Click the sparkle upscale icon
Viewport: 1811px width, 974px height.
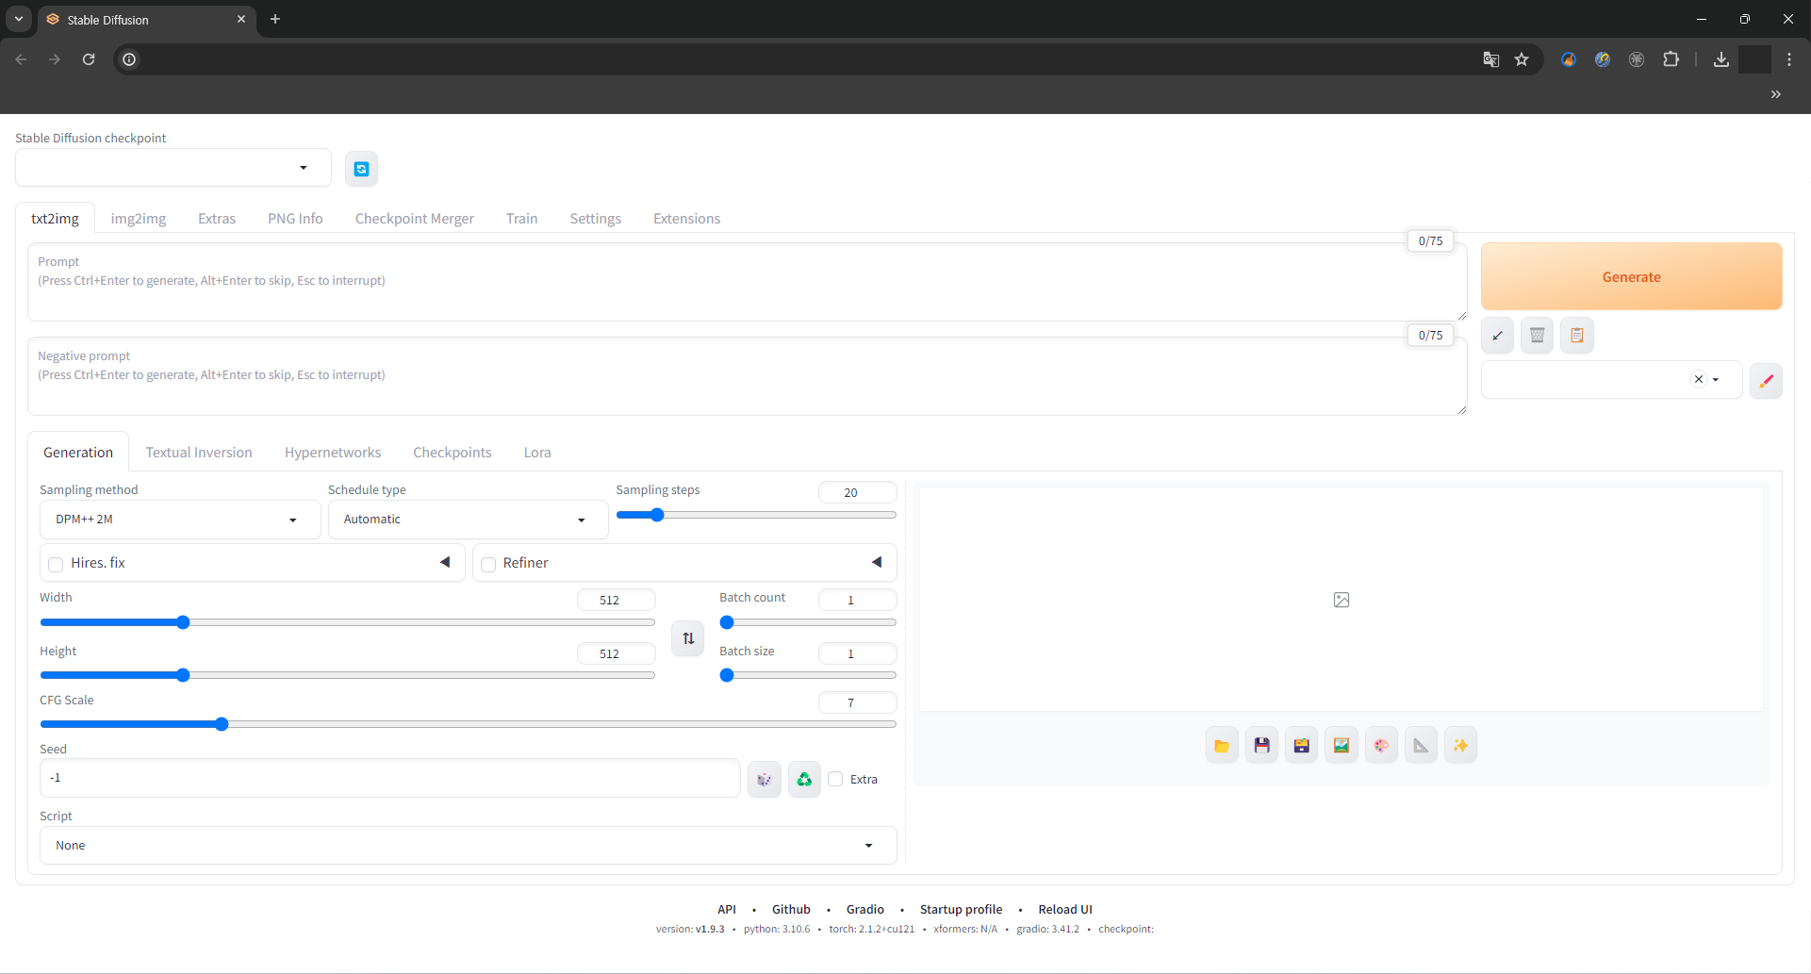click(x=1460, y=746)
